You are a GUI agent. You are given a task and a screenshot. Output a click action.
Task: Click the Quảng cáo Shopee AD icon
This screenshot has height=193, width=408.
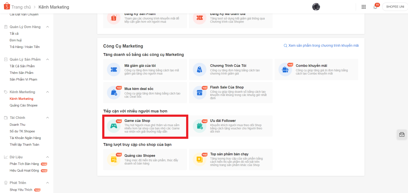coord(114,160)
